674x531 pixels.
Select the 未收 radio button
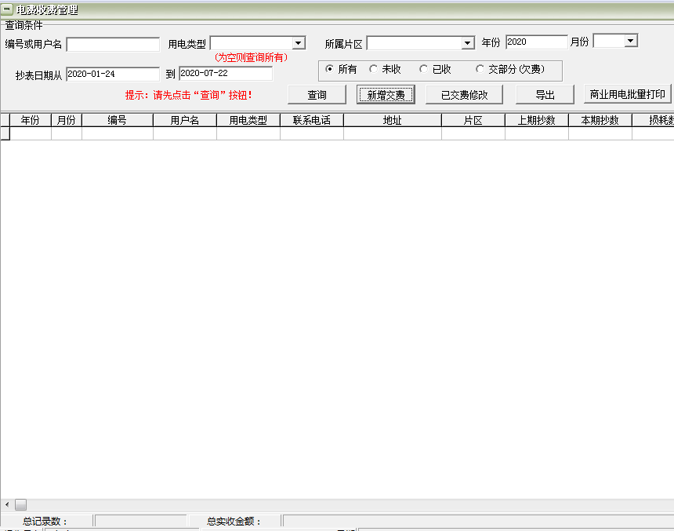pos(373,69)
